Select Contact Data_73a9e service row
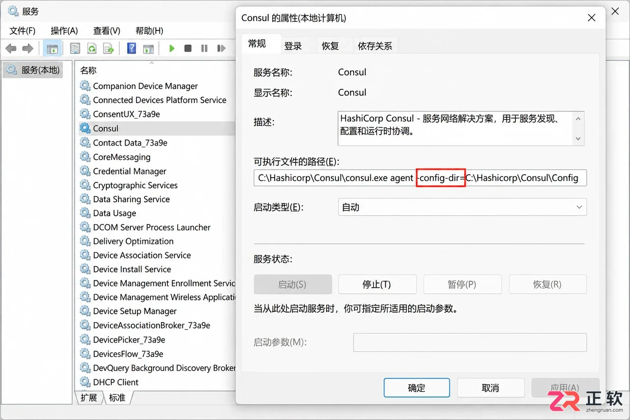This screenshot has height=420, width=630. click(x=157, y=143)
